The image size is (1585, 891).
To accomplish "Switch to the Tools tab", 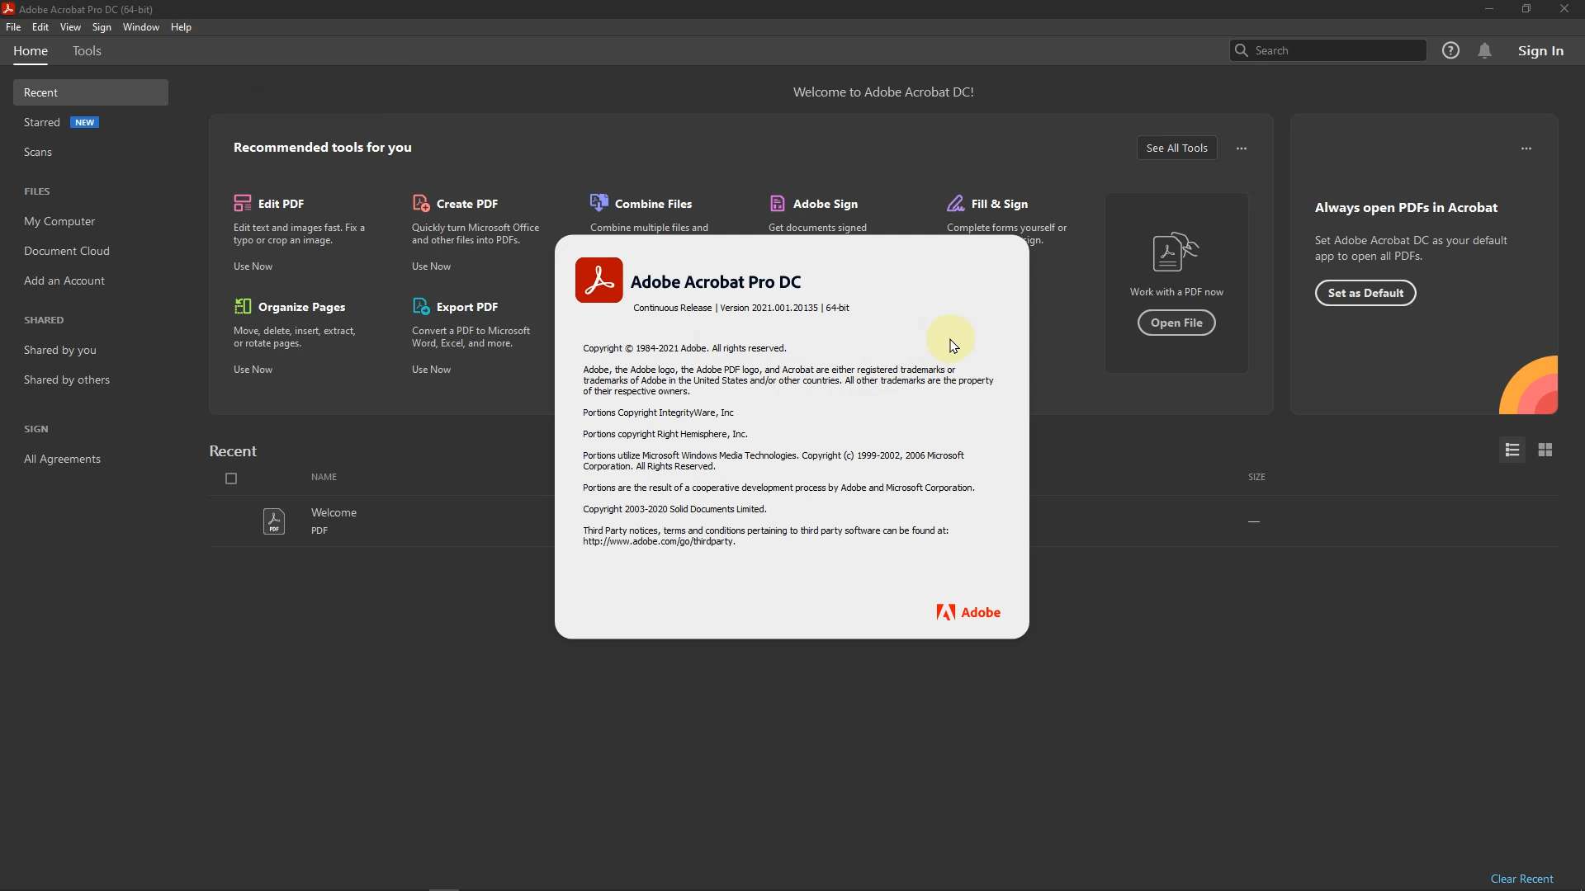I will 87,51.
